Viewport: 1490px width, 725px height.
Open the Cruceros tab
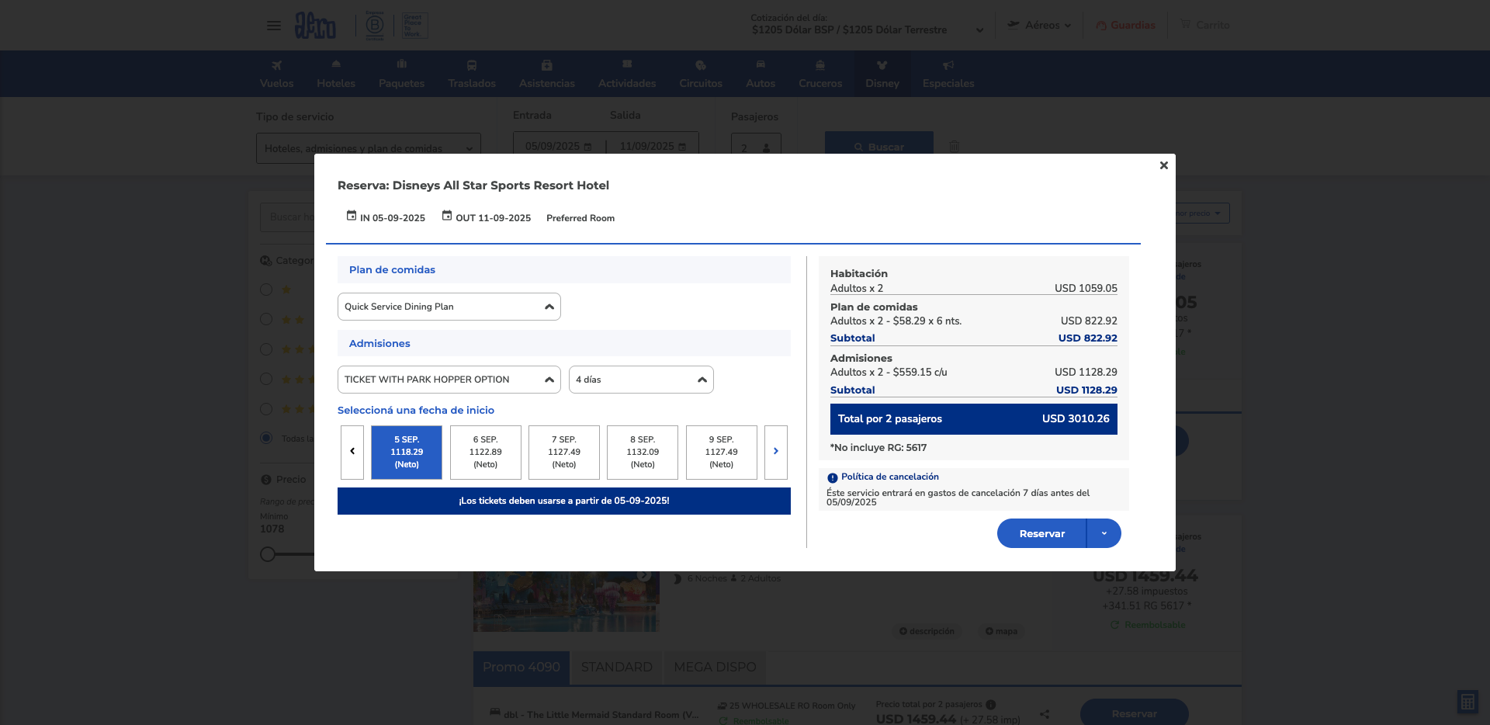coord(820,74)
